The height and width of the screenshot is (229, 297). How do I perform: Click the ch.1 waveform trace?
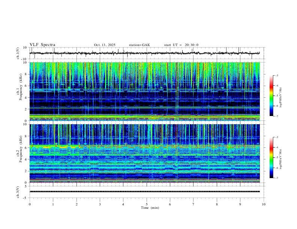click(144, 53)
